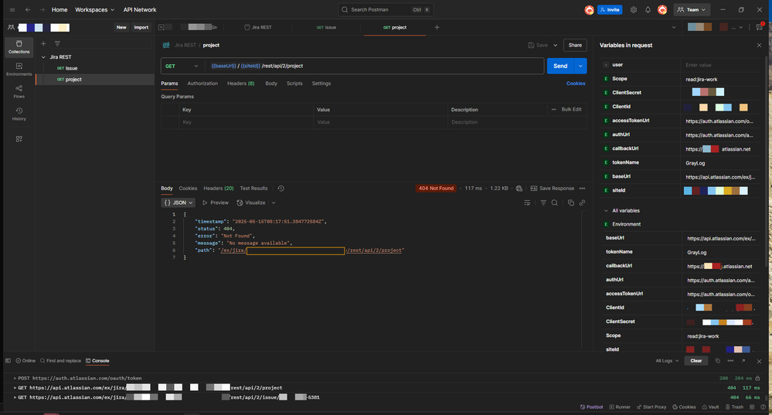The height and width of the screenshot is (415, 772).
Task: Click the collections filter icon
Action: pos(57,44)
